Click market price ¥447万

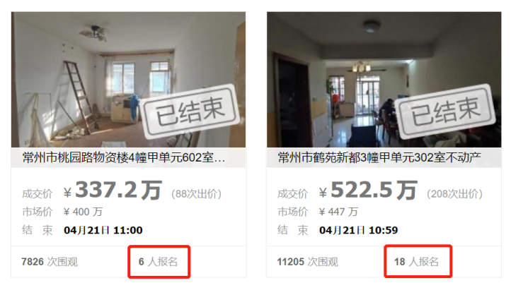click(x=338, y=212)
